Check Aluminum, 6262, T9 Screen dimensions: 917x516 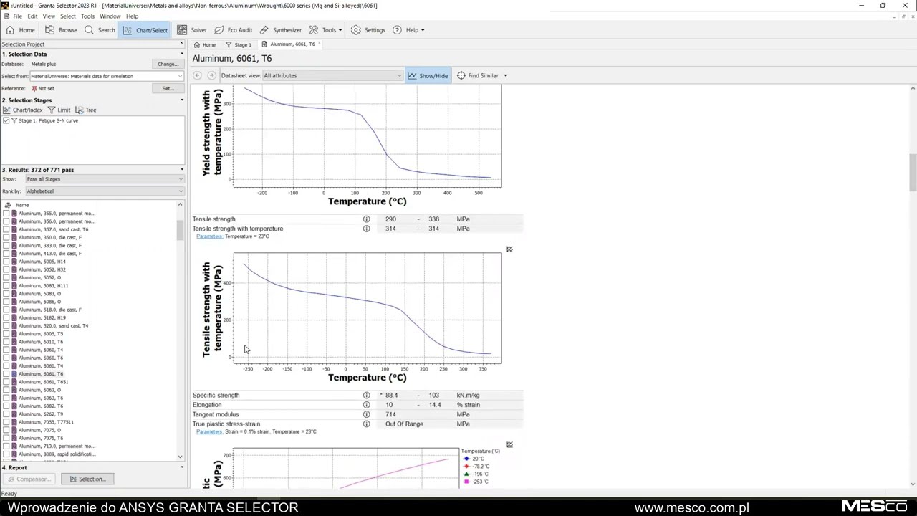[x=6, y=414]
